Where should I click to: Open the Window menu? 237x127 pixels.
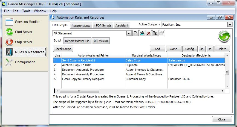point(40,11)
